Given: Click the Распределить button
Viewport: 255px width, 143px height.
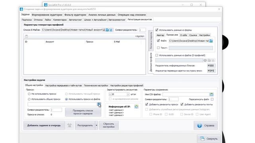Looking at the screenshot, I should tap(85, 126).
